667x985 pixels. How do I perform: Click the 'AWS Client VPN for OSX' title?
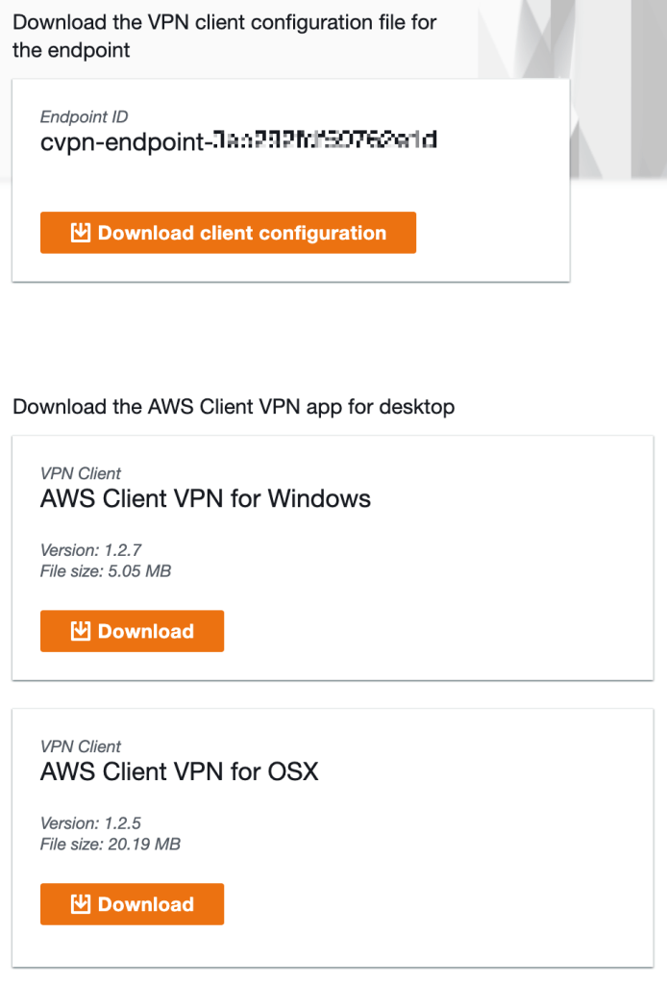pyautogui.click(x=179, y=771)
